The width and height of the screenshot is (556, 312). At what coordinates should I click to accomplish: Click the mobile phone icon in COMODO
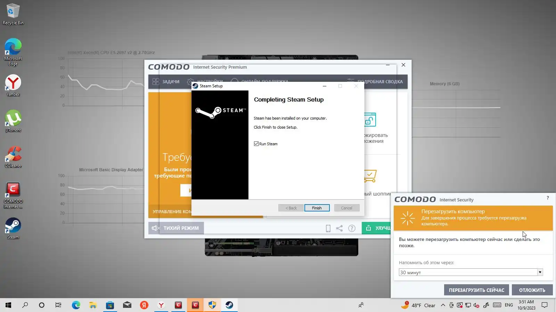[328, 228]
